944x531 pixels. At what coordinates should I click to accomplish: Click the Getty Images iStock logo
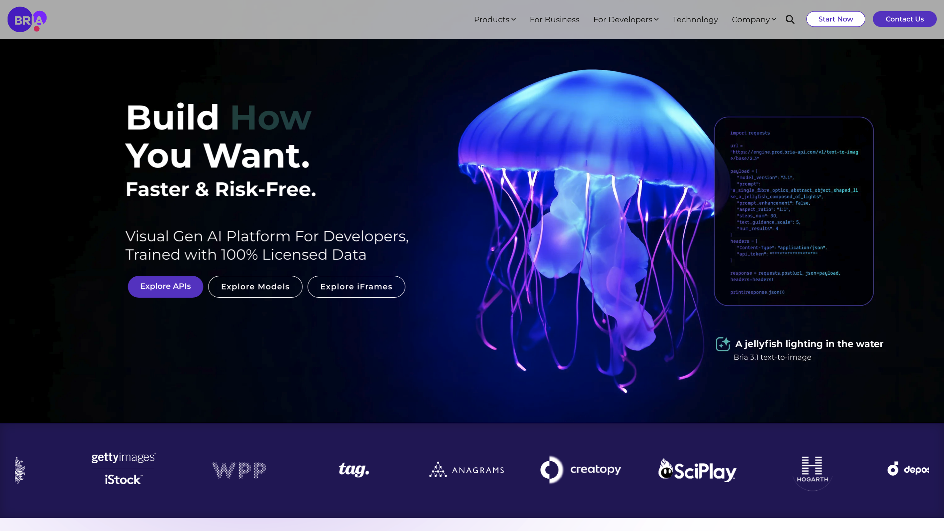coord(124,469)
